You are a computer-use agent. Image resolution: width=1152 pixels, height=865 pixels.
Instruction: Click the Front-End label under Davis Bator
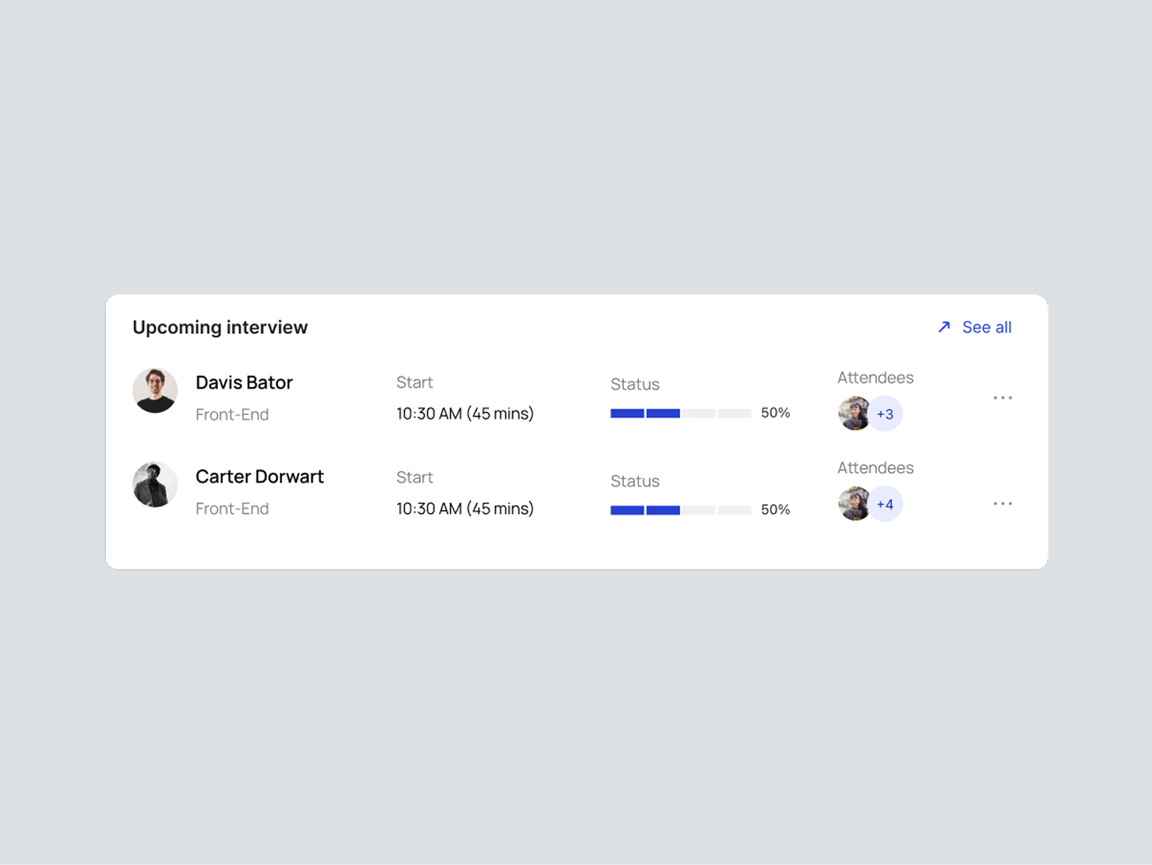click(232, 414)
